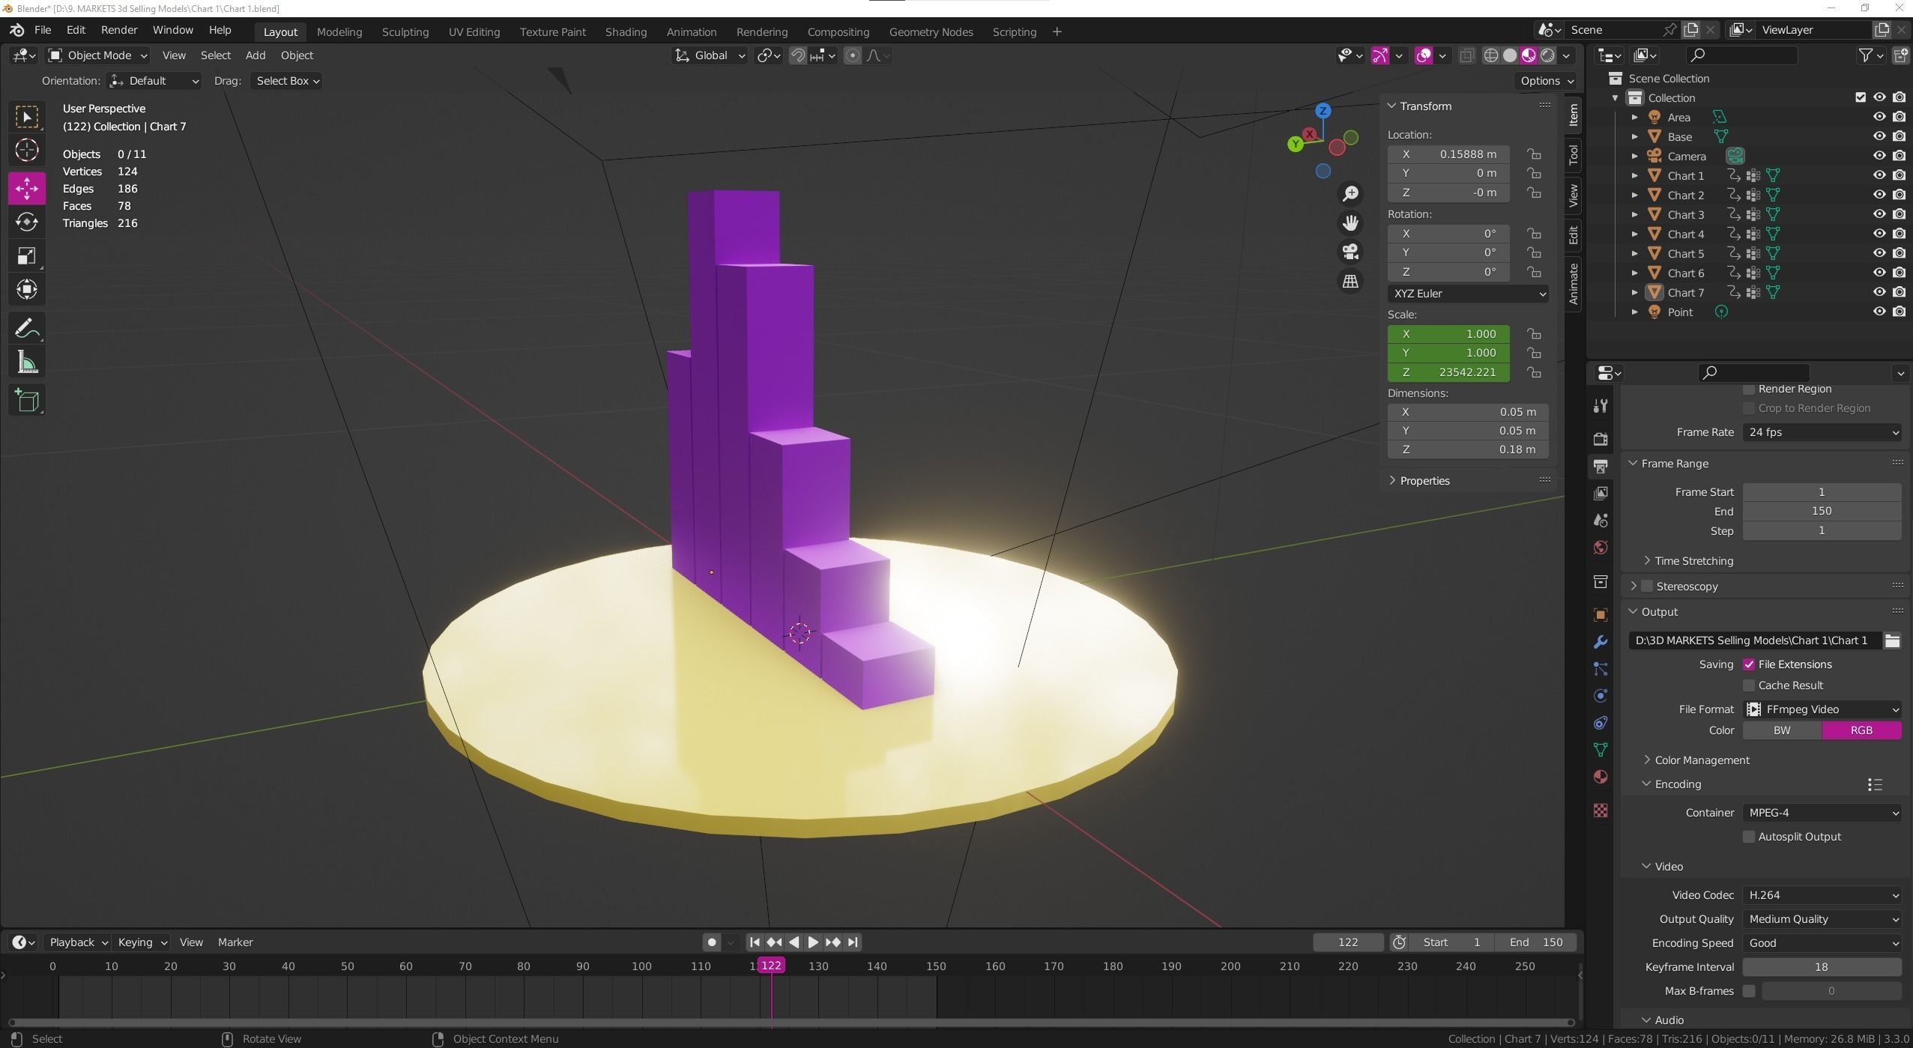Toggle Max B-frames checkbox
This screenshot has width=1913, height=1048.
click(1749, 991)
